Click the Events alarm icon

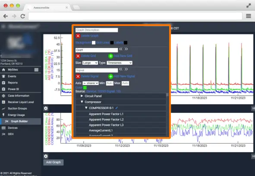tap(3, 76)
